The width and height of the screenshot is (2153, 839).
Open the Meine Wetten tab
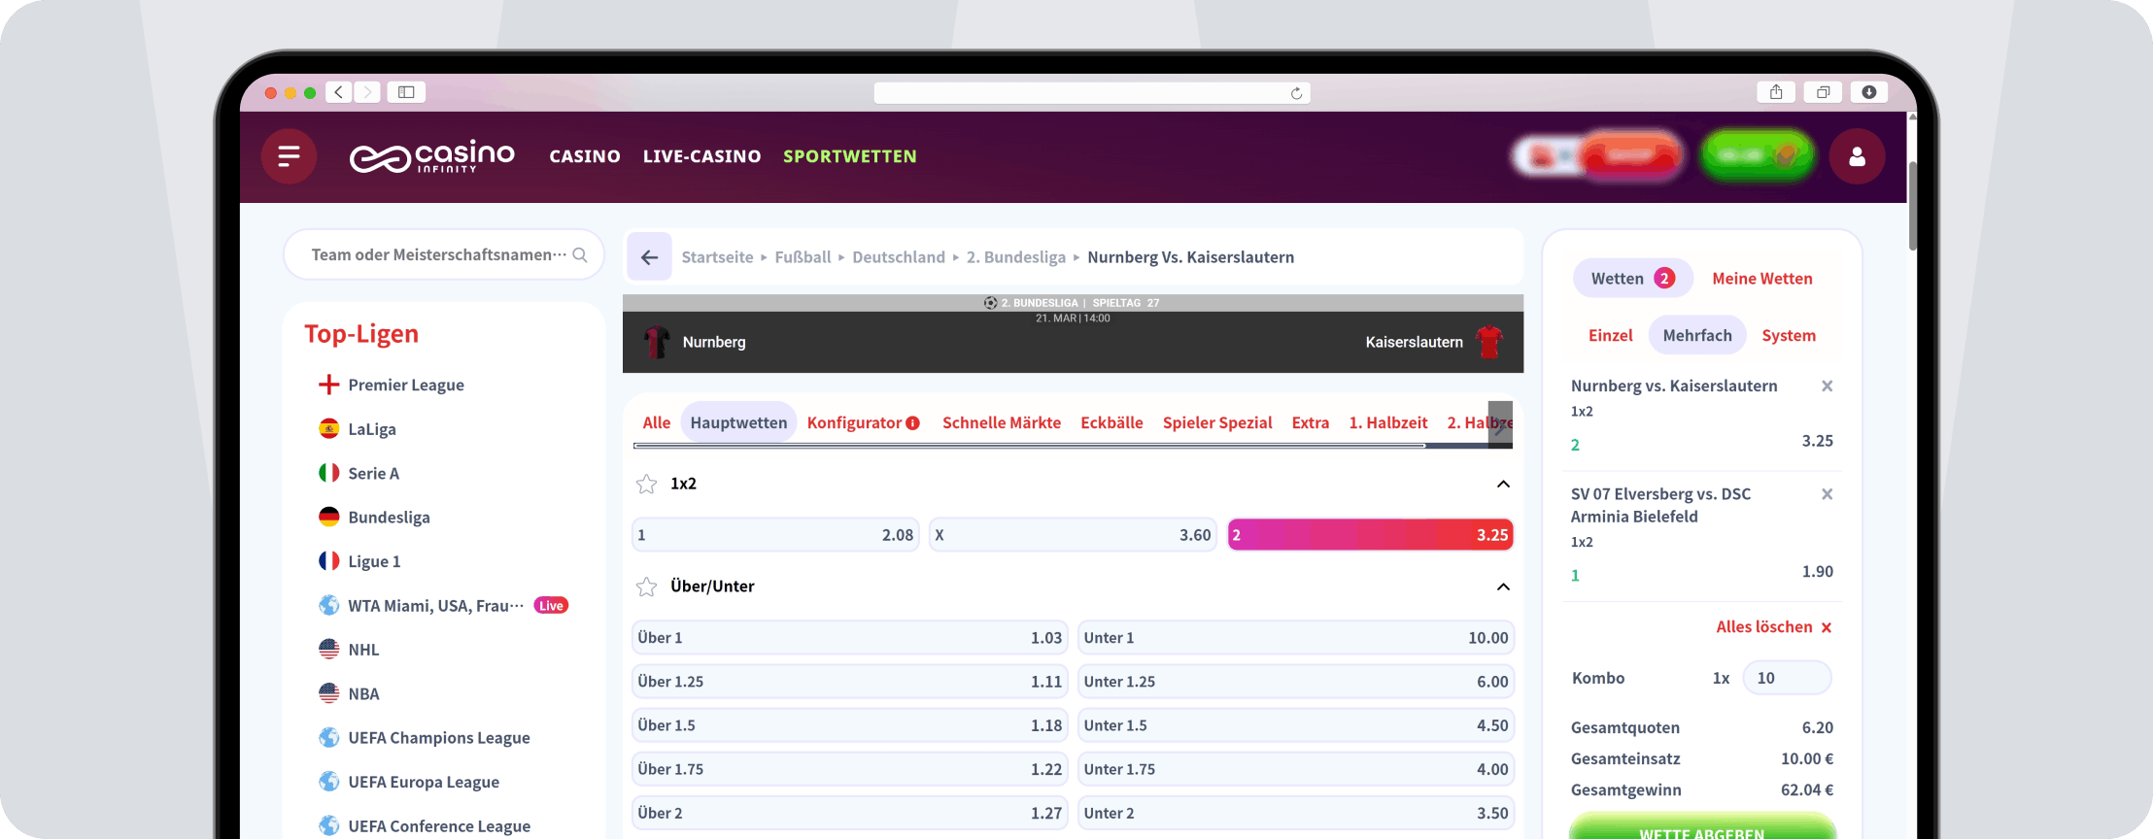coord(1762,279)
